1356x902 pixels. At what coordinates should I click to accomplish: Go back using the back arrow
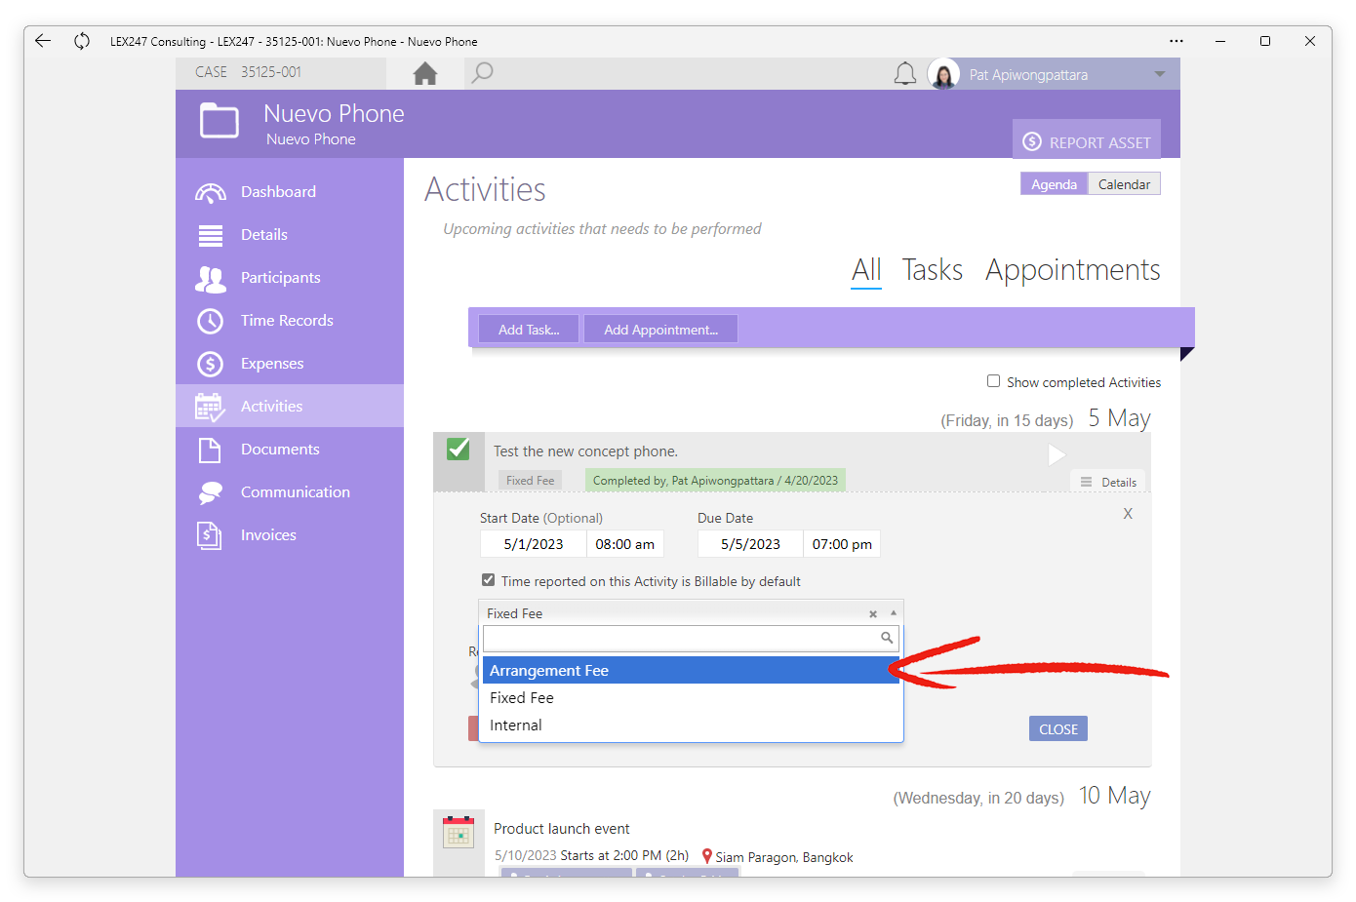click(43, 41)
